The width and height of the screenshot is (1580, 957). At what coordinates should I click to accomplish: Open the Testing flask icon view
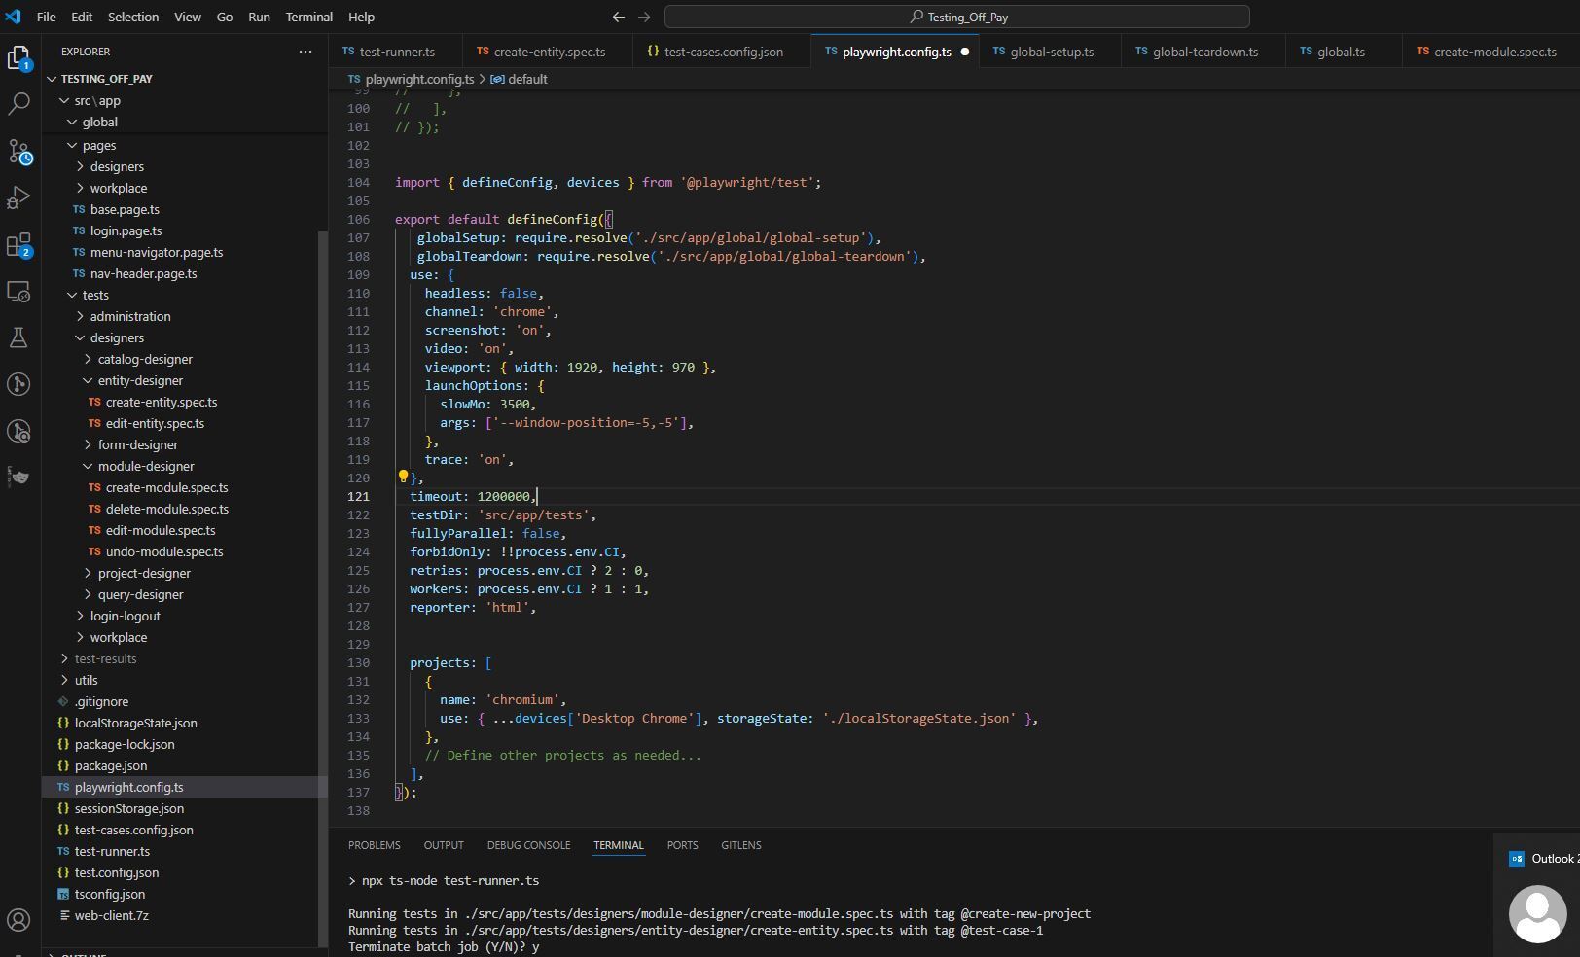point(19,337)
